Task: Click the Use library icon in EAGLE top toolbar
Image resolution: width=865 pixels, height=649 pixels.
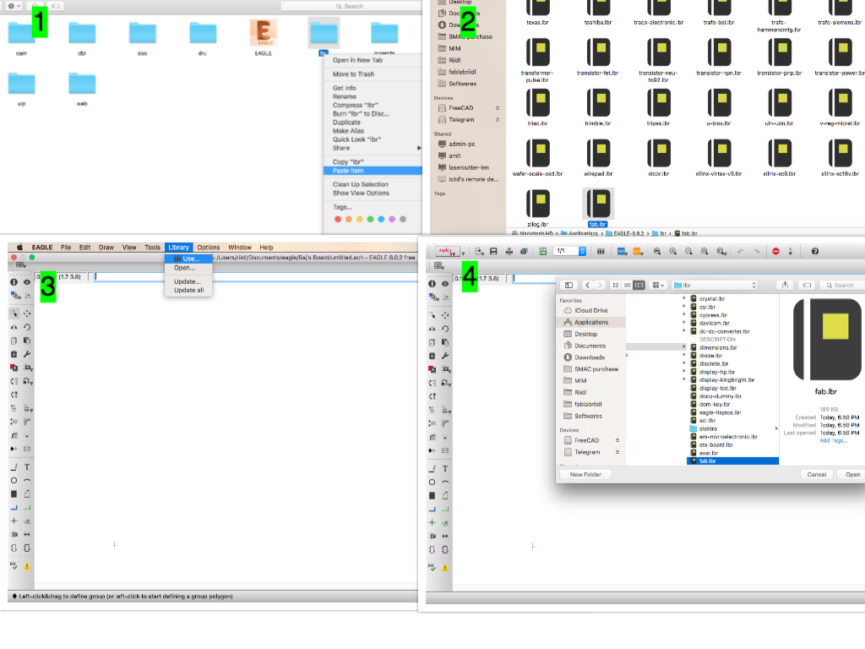Action: pos(601,252)
